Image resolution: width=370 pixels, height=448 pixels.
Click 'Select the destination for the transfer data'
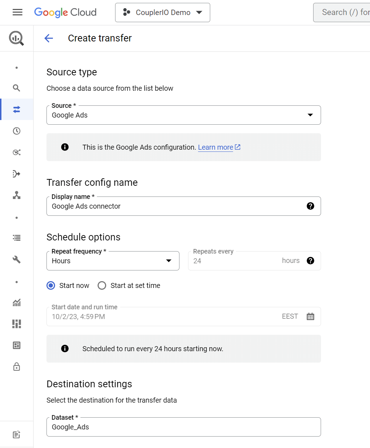(x=112, y=400)
